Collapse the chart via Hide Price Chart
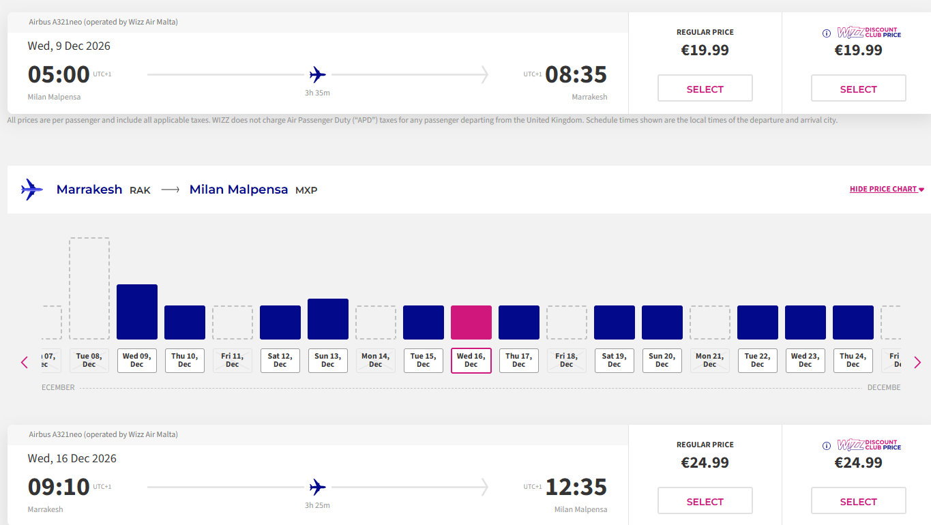This screenshot has height=525, width=931. tap(887, 189)
